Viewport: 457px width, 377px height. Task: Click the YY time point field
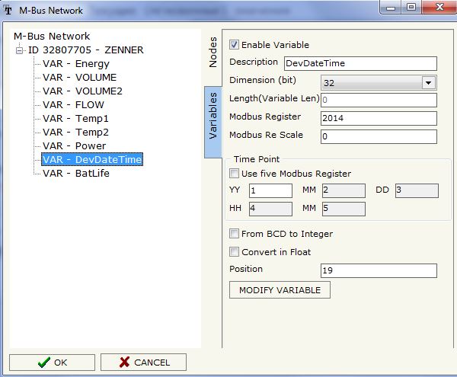[x=270, y=190]
